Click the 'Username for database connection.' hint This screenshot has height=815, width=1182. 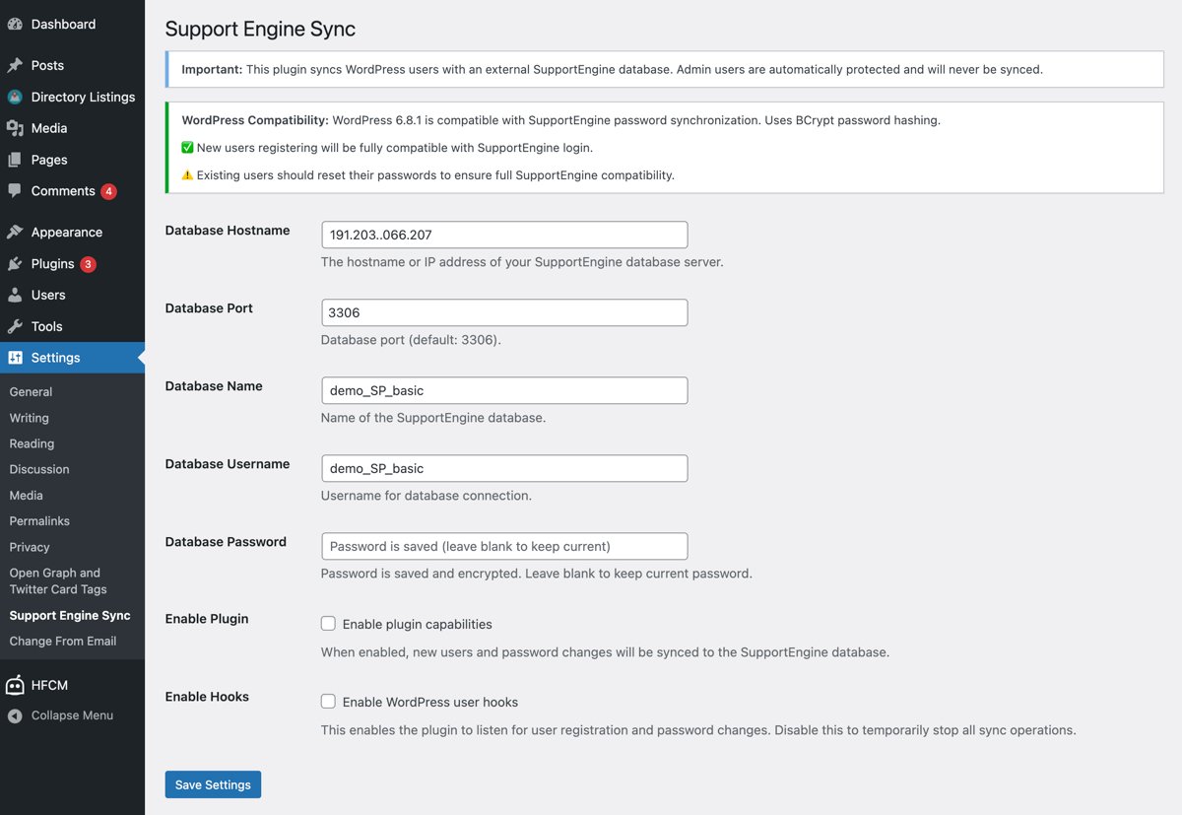[x=427, y=496]
